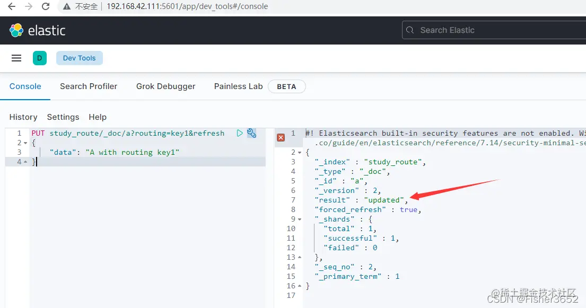Click the browser back arrow

12,6
